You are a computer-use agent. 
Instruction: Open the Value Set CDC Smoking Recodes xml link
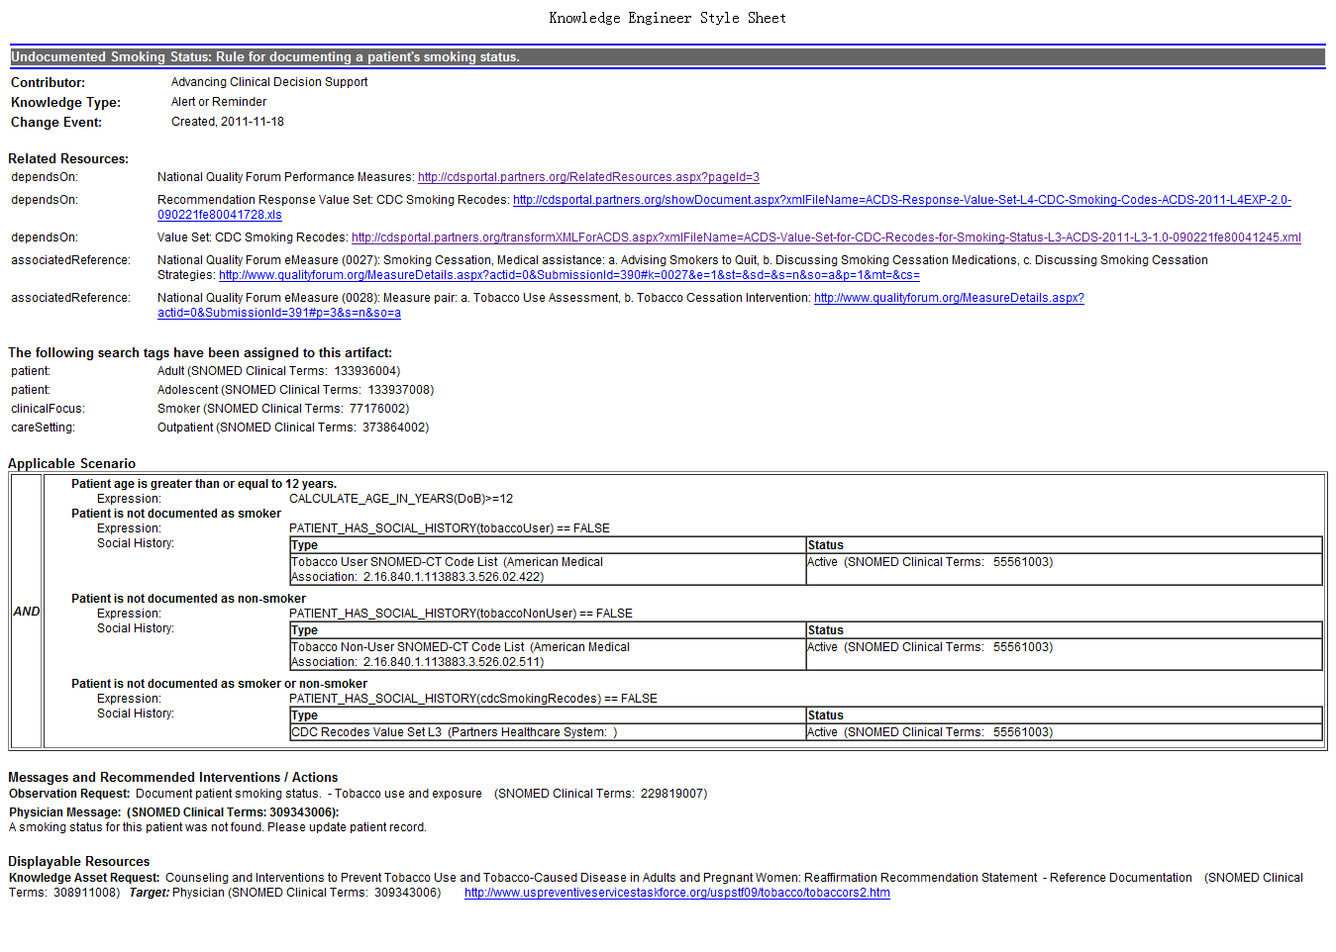(825, 238)
